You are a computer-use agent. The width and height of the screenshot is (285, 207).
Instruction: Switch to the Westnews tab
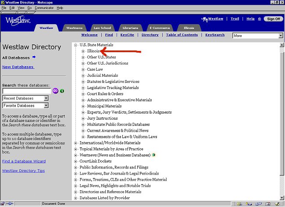75,28
